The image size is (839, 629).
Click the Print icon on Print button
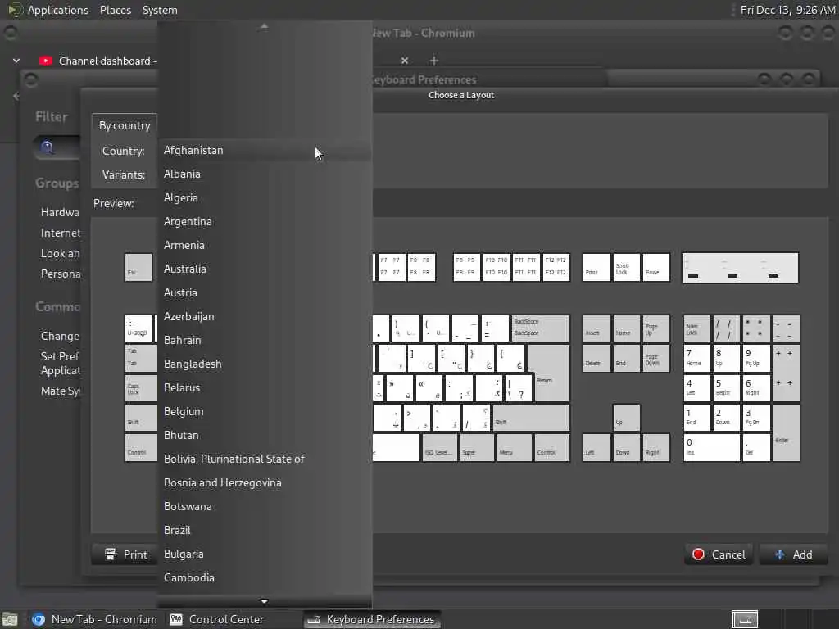pos(111,554)
